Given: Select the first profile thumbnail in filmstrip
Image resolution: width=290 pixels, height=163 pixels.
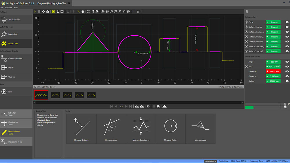Looking at the screenshot, I should [41, 95].
